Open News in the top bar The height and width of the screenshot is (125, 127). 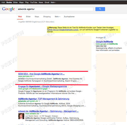(41, 3)
